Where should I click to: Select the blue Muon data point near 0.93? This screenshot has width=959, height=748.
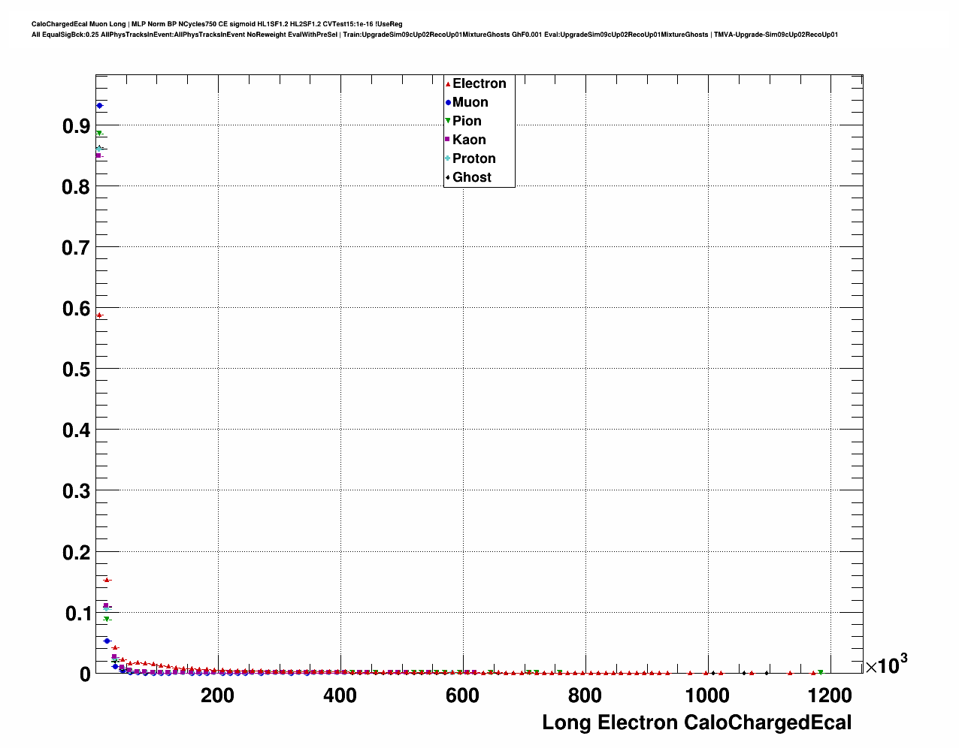tap(99, 106)
